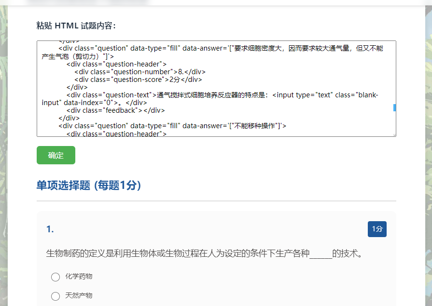
Task: Click the 化学药物 answer label text
Action: click(79, 276)
